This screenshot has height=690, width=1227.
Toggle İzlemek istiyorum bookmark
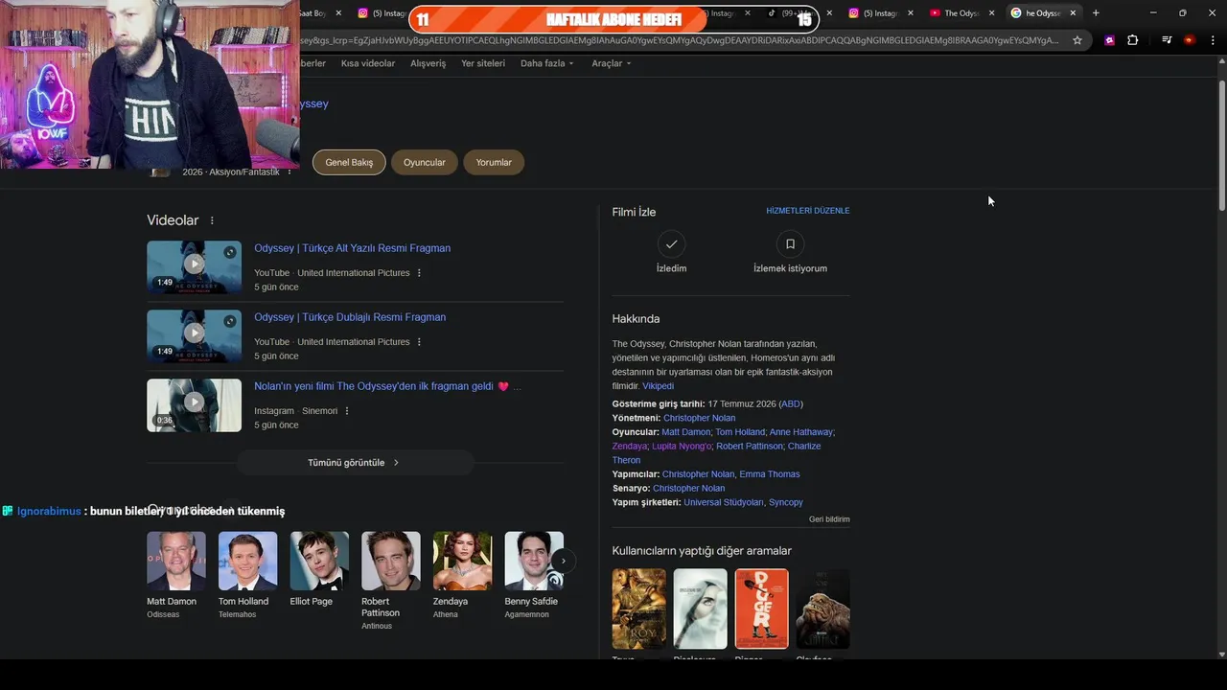790,243
